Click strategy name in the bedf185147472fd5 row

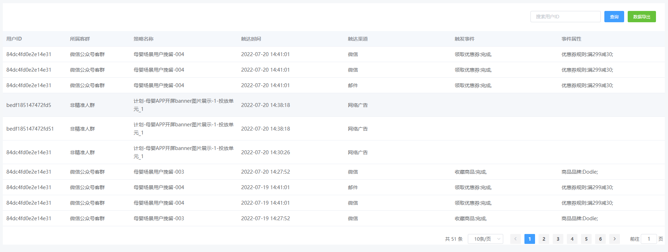click(x=184, y=105)
